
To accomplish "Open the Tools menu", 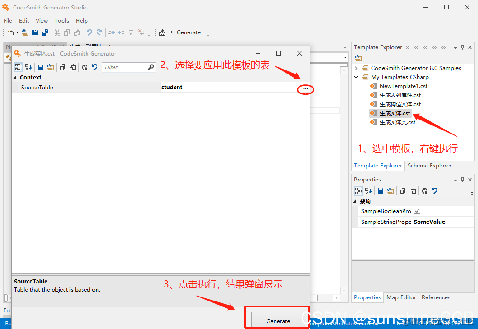I will click(62, 20).
